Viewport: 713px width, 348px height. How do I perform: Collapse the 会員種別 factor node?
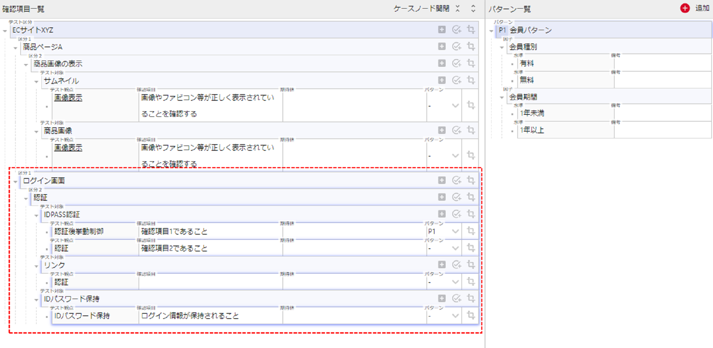pos(502,48)
